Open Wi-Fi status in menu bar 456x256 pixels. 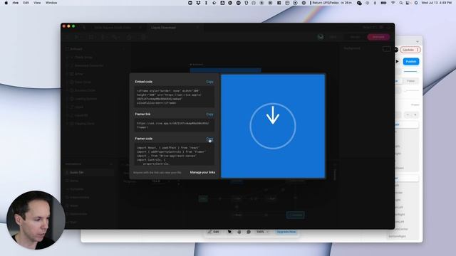pyautogui.click(x=393, y=3)
